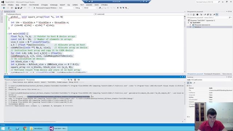Open the ФАЙЛ menu
The width and height of the screenshot is (233, 131).
(x=3, y=5)
